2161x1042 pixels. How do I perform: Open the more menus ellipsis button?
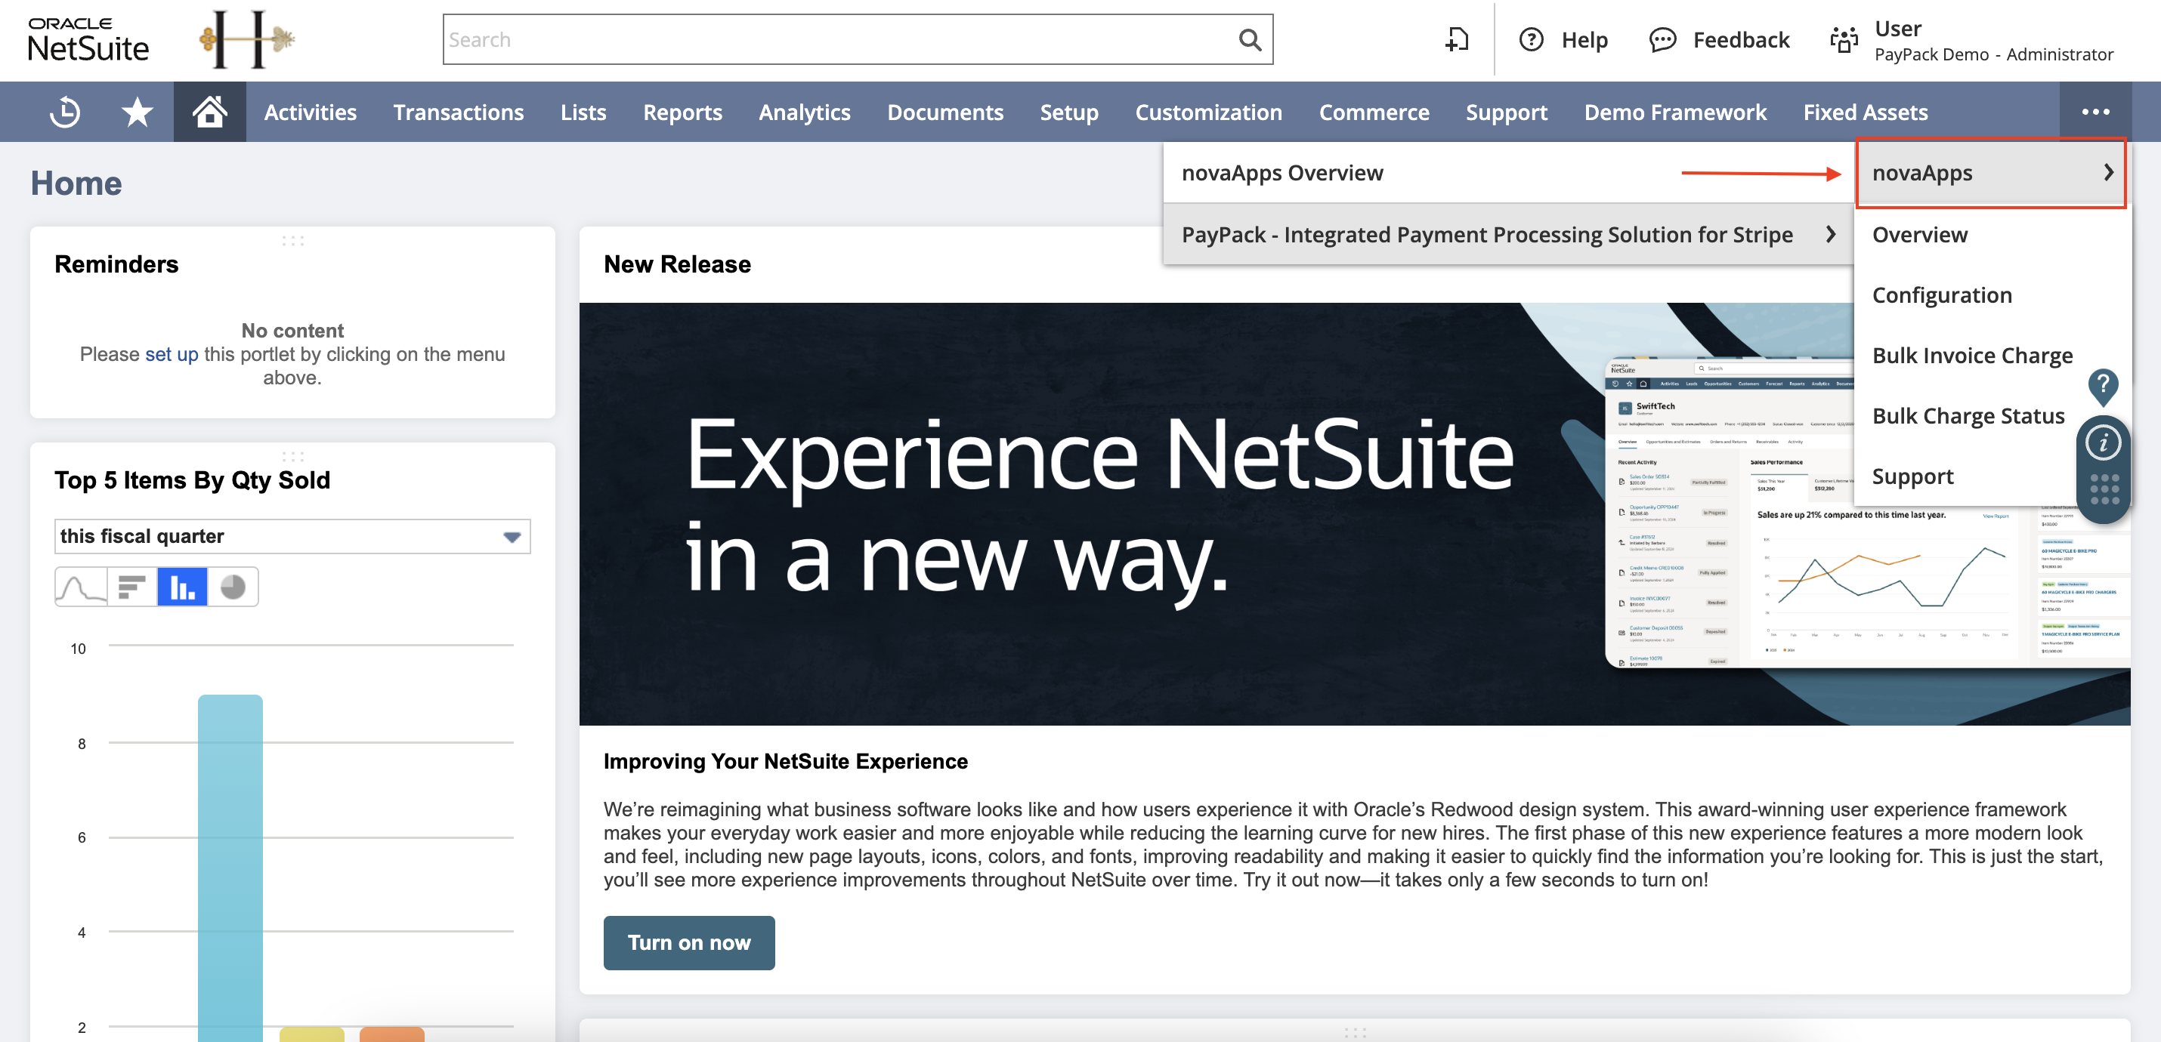point(2095,112)
